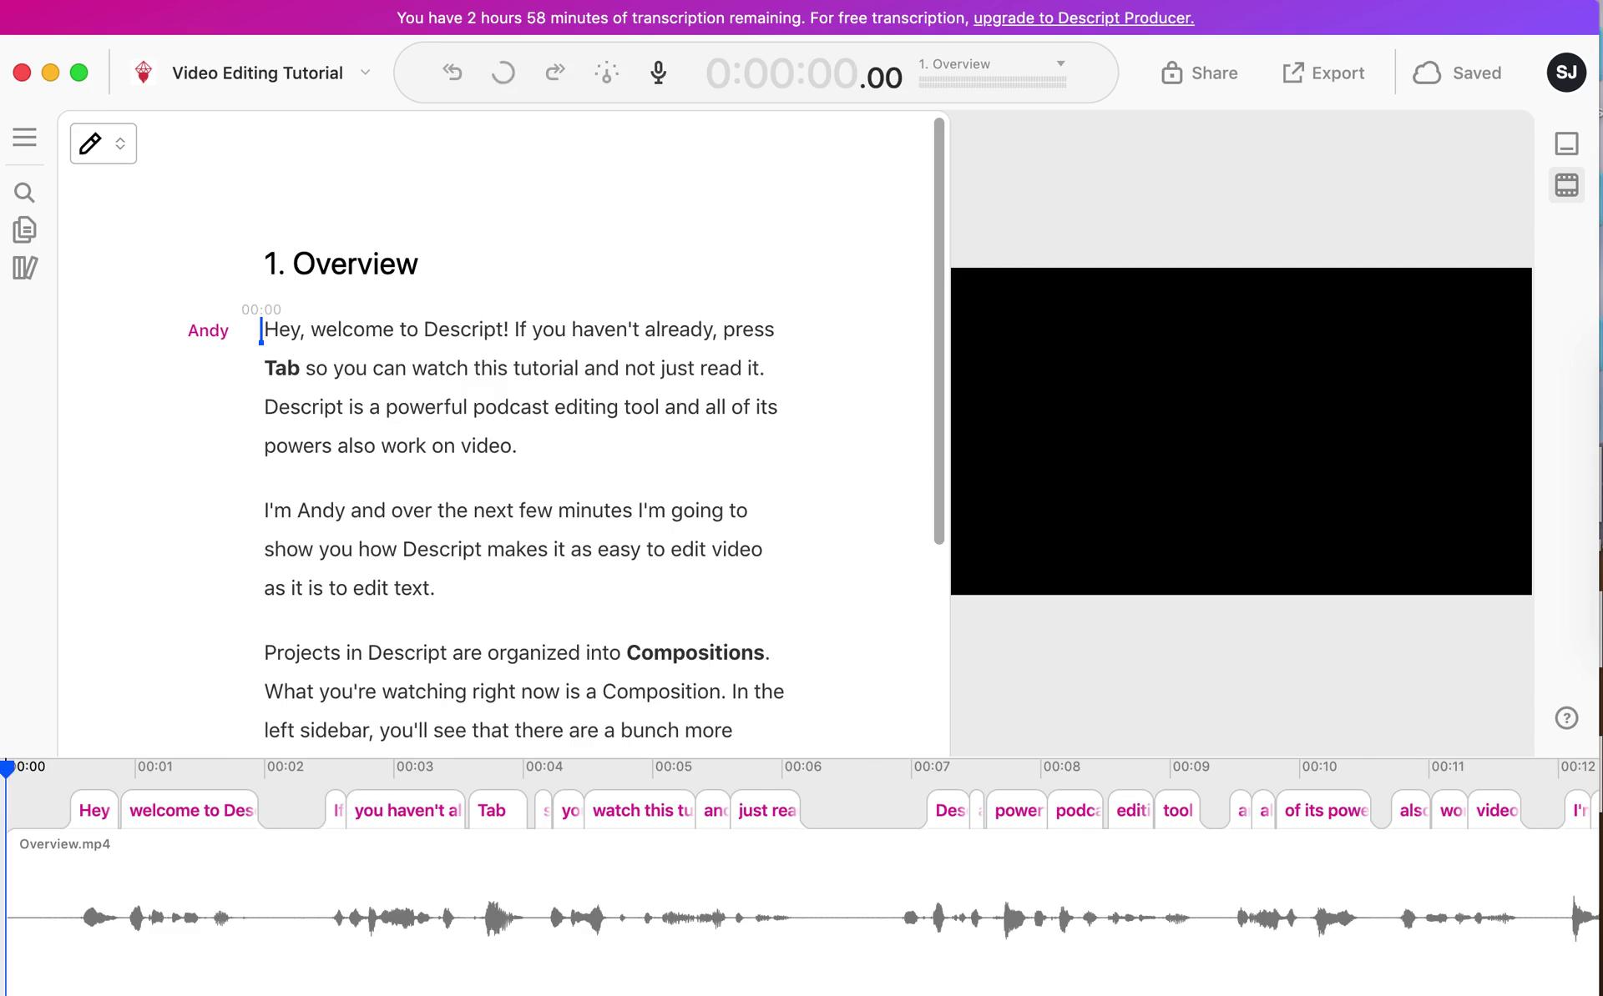Click the redo arrow

(x=555, y=73)
